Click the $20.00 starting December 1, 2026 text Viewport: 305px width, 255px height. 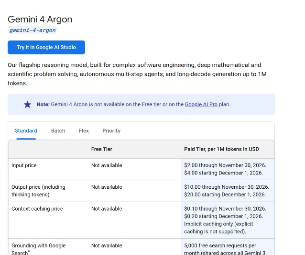pyautogui.click(x=225, y=194)
